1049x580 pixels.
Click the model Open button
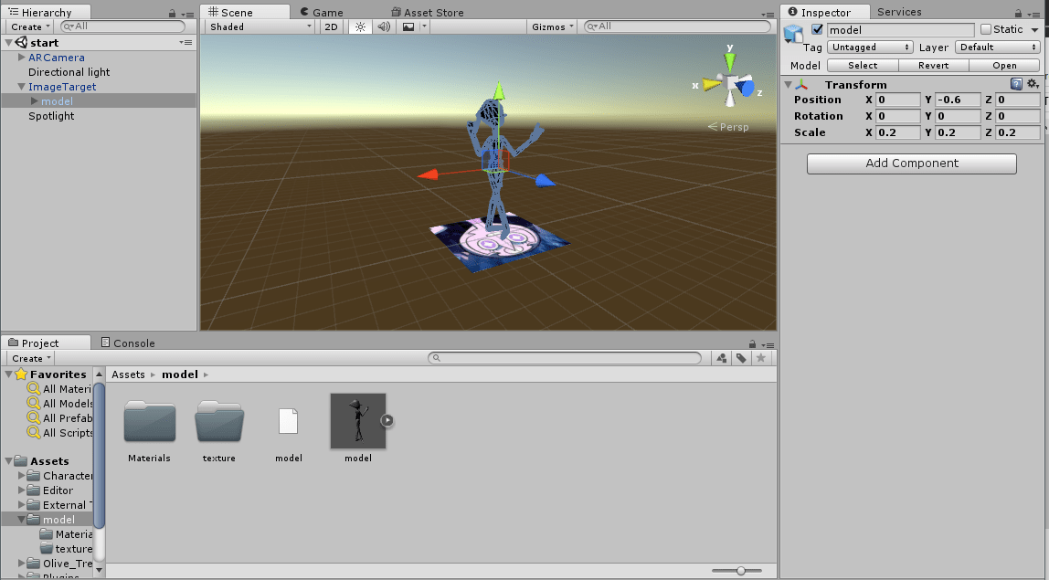[1004, 66]
